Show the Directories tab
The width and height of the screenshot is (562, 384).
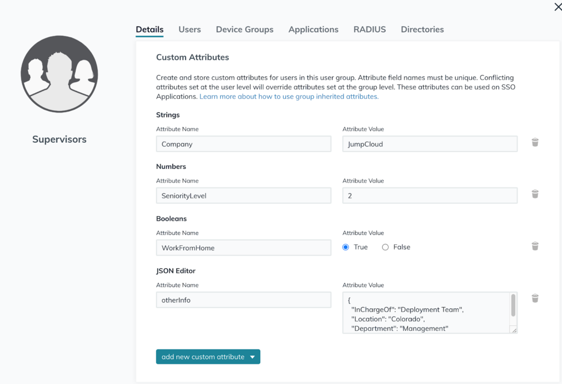pos(423,30)
